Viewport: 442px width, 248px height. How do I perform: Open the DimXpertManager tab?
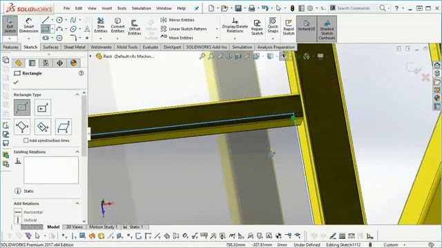click(x=59, y=63)
